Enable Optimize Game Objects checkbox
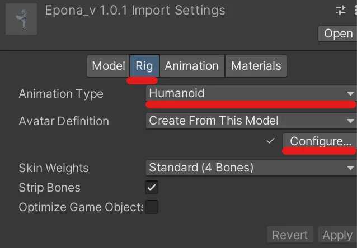This screenshot has height=248, width=357. tap(152, 207)
